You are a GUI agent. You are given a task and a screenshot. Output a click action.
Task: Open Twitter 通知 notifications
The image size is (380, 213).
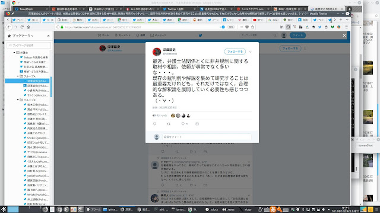point(141,35)
